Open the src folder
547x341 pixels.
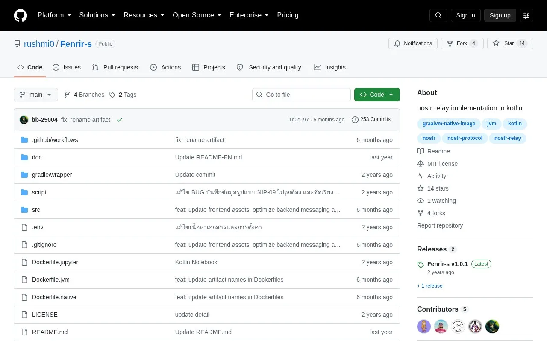[x=36, y=210]
